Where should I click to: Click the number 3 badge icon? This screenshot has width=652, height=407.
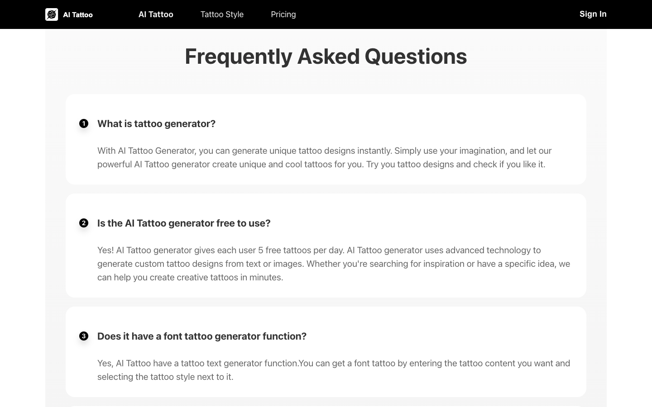[x=84, y=336]
